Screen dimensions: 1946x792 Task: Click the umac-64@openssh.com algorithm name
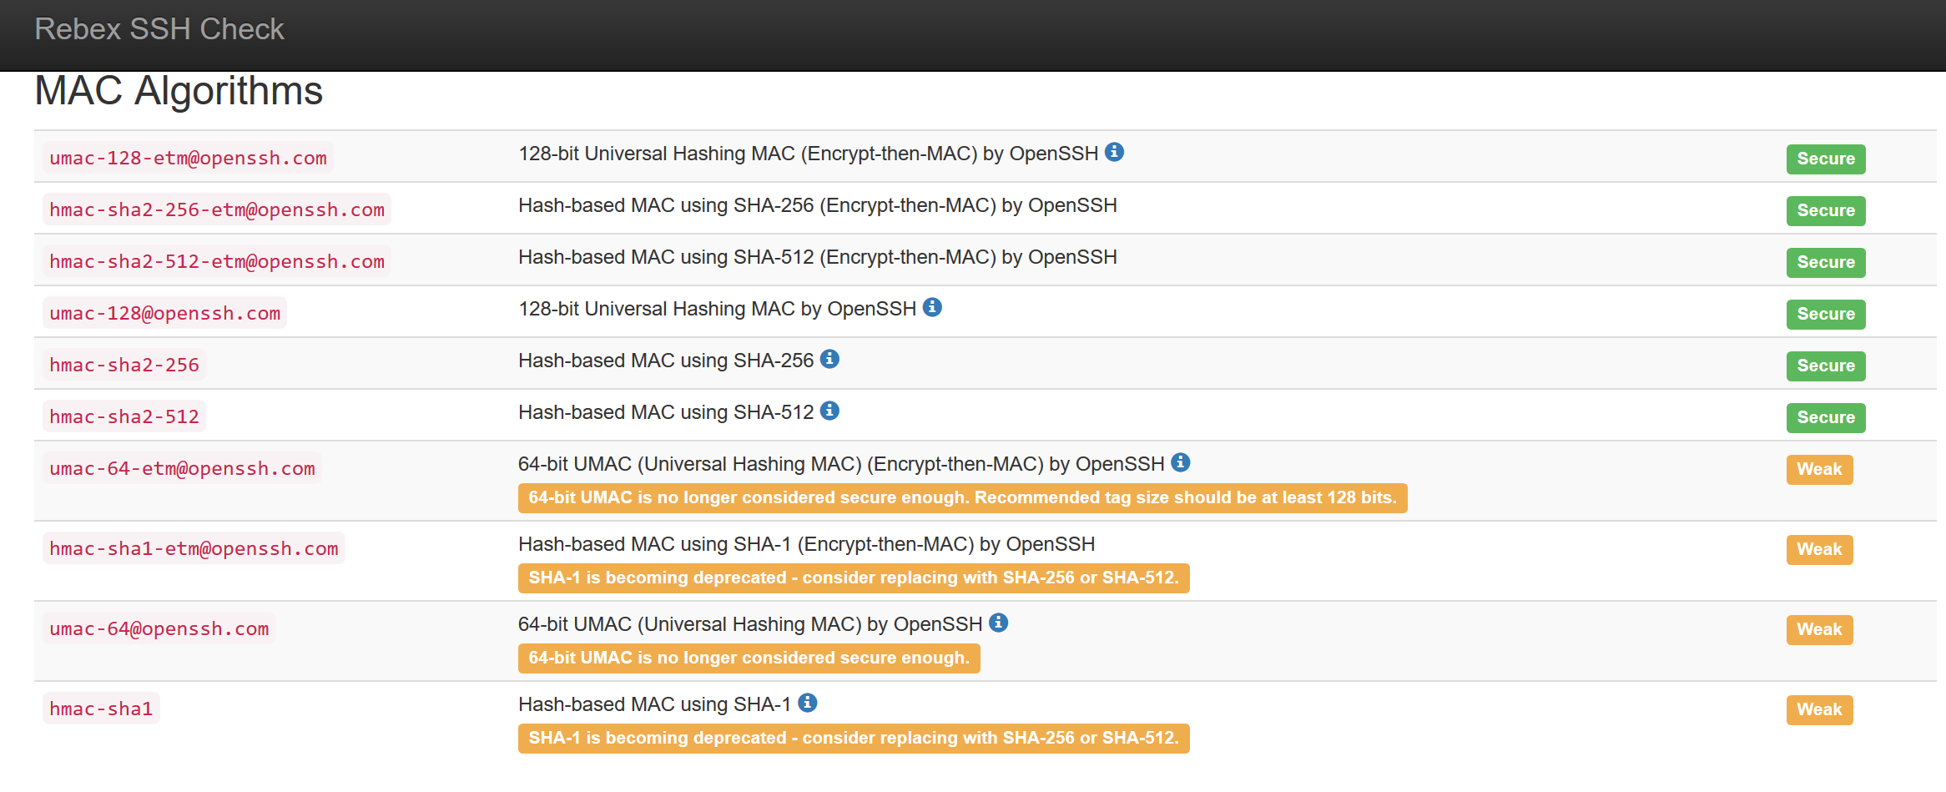click(x=159, y=628)
